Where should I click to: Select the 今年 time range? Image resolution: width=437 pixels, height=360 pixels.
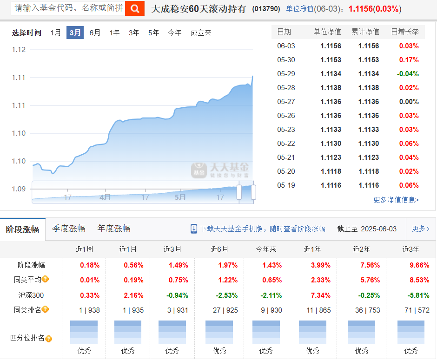175,33
